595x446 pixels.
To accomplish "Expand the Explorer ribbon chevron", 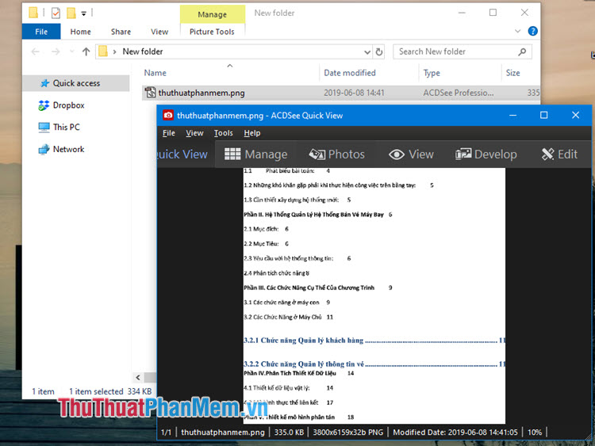I will [x=516, y=32].
